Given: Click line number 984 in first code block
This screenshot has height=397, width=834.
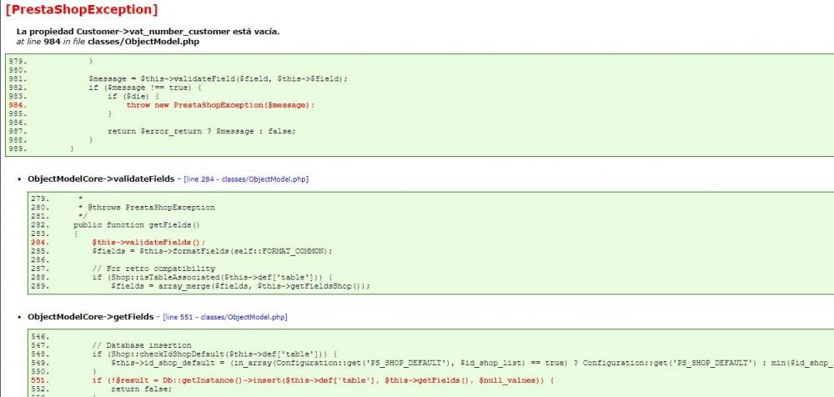Looking at the screenshot, I should point(18,105).
